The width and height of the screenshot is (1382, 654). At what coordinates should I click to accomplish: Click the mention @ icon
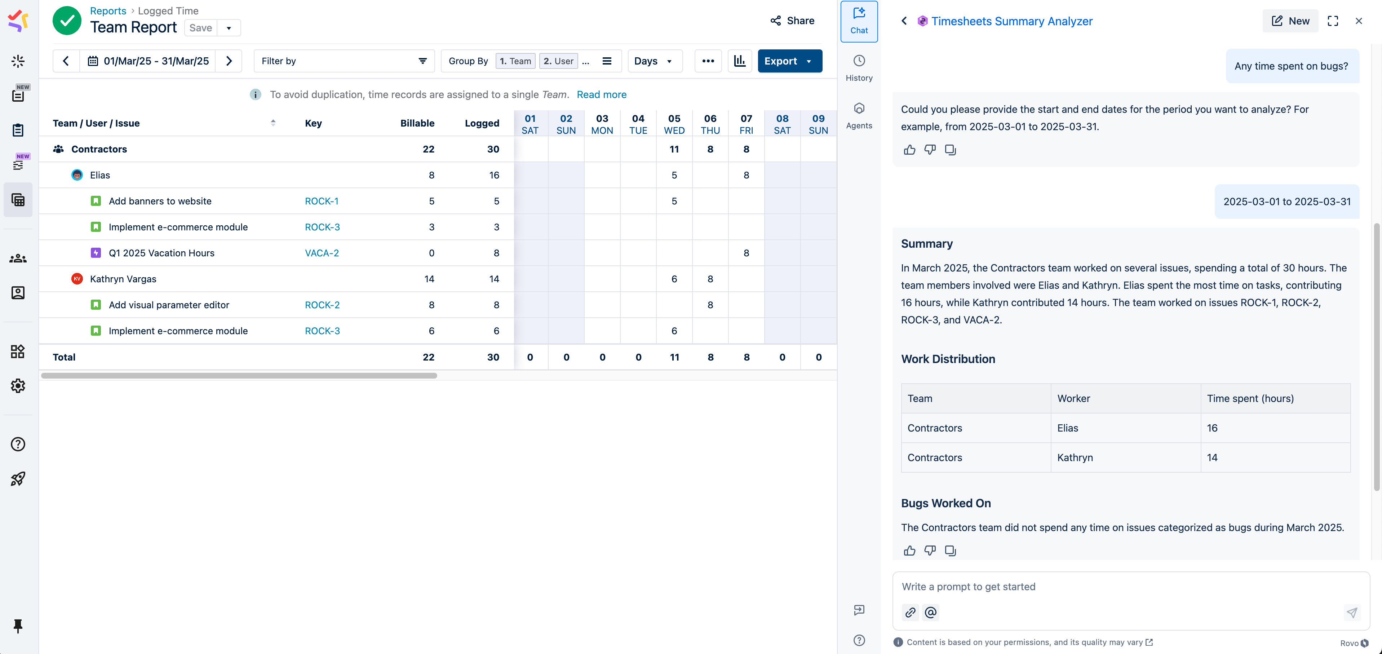click(931, 612)
